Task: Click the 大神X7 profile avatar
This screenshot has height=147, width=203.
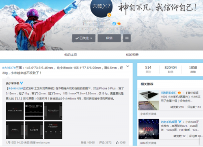Action: coord(101,8)
